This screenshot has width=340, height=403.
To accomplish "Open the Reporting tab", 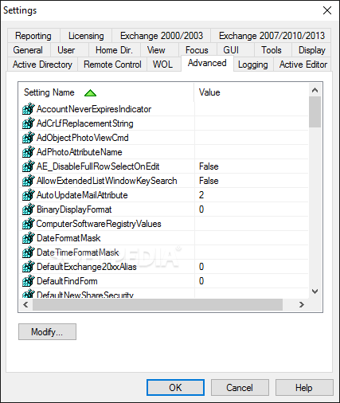I will point(33,36).
